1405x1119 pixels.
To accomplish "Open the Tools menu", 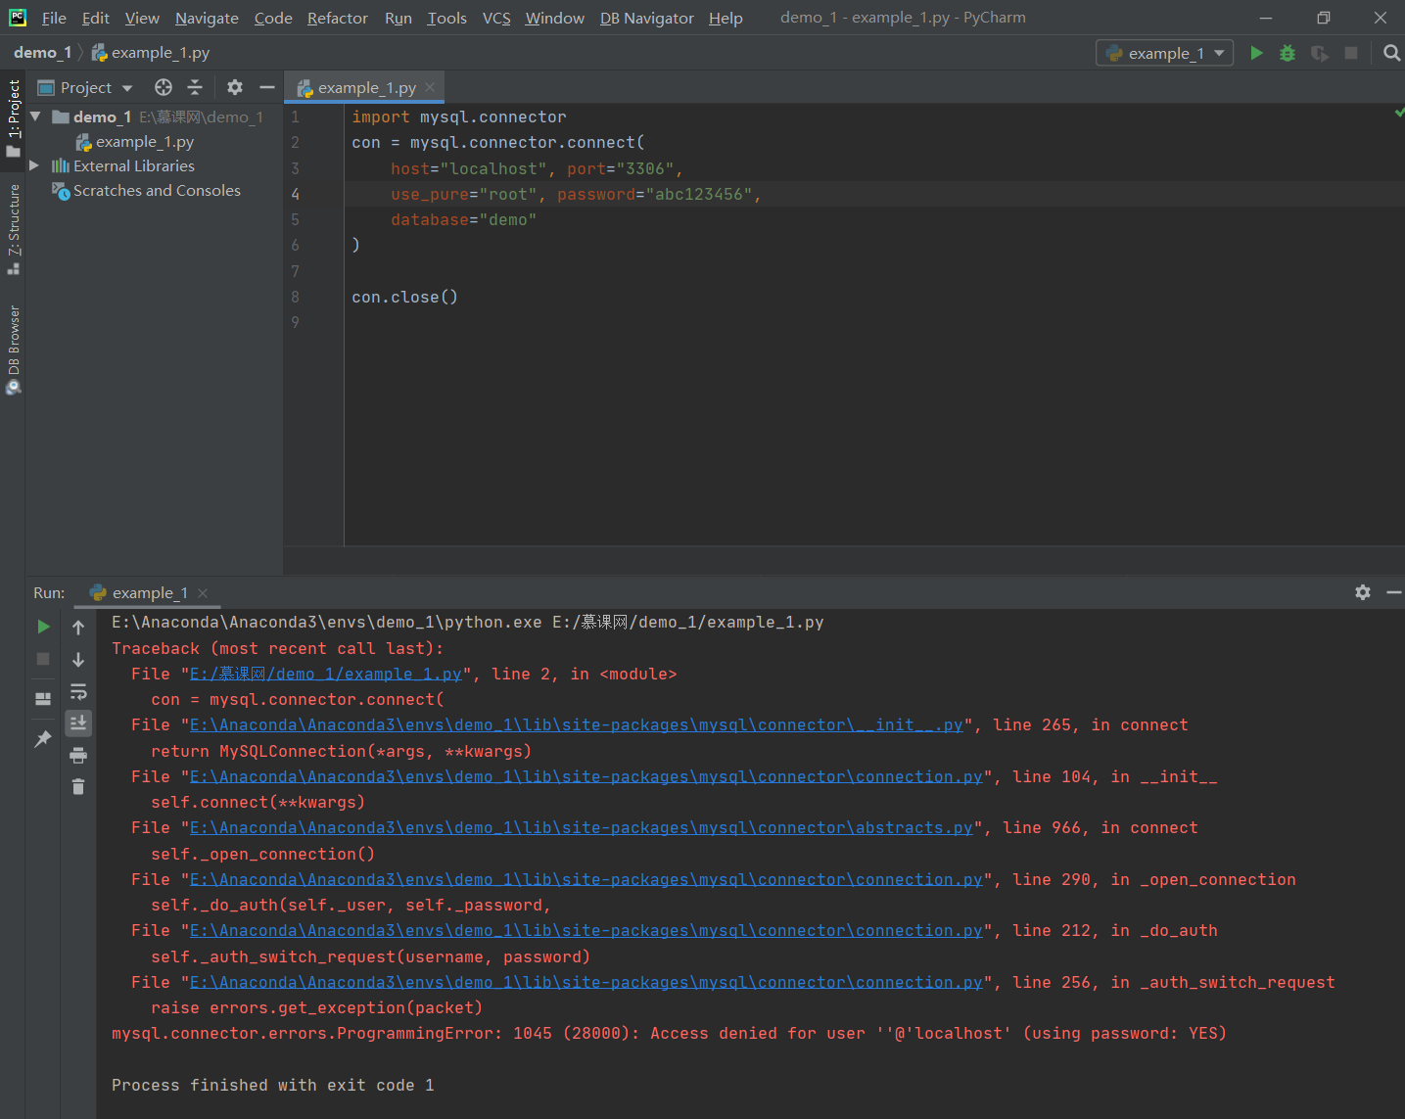I will [x=447, y=18].
